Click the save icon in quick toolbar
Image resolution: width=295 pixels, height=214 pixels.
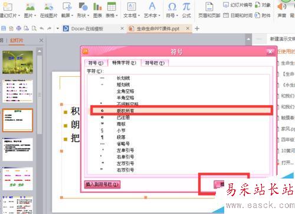(x=4, y=28)
